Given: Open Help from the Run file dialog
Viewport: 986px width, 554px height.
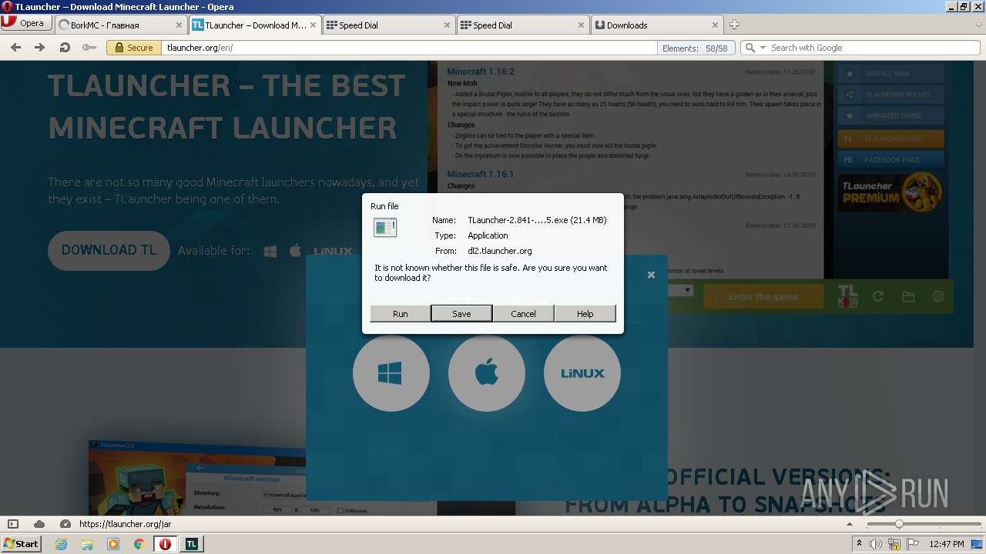Looking at the screenshot, I should (585, 314).
